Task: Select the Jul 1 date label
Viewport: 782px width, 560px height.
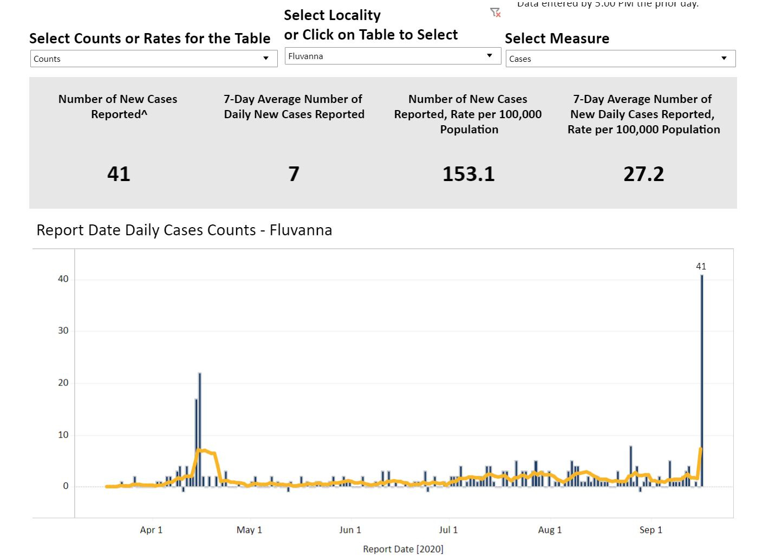Action: 448,530
